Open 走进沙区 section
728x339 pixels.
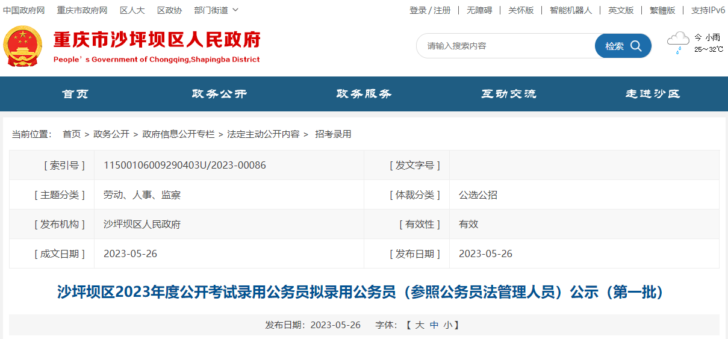pos(652,94)
